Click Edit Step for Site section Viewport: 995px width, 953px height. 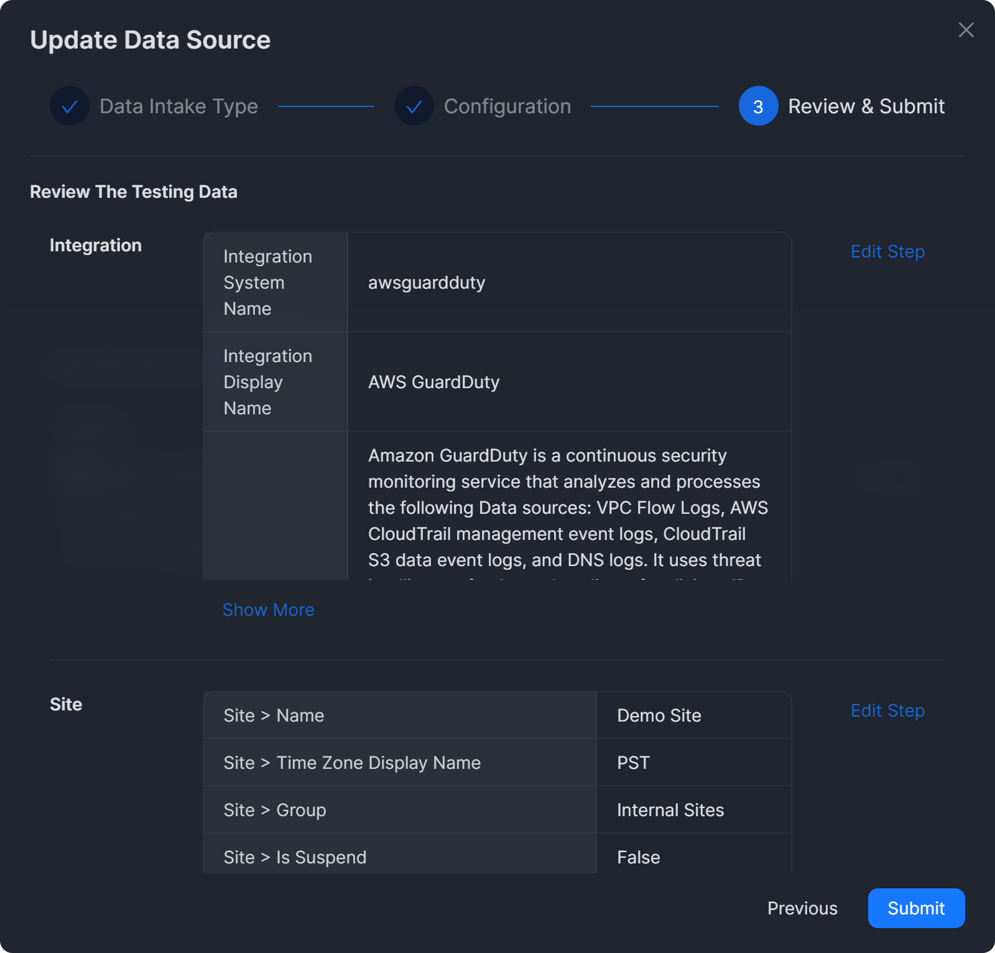coord(887,710)
